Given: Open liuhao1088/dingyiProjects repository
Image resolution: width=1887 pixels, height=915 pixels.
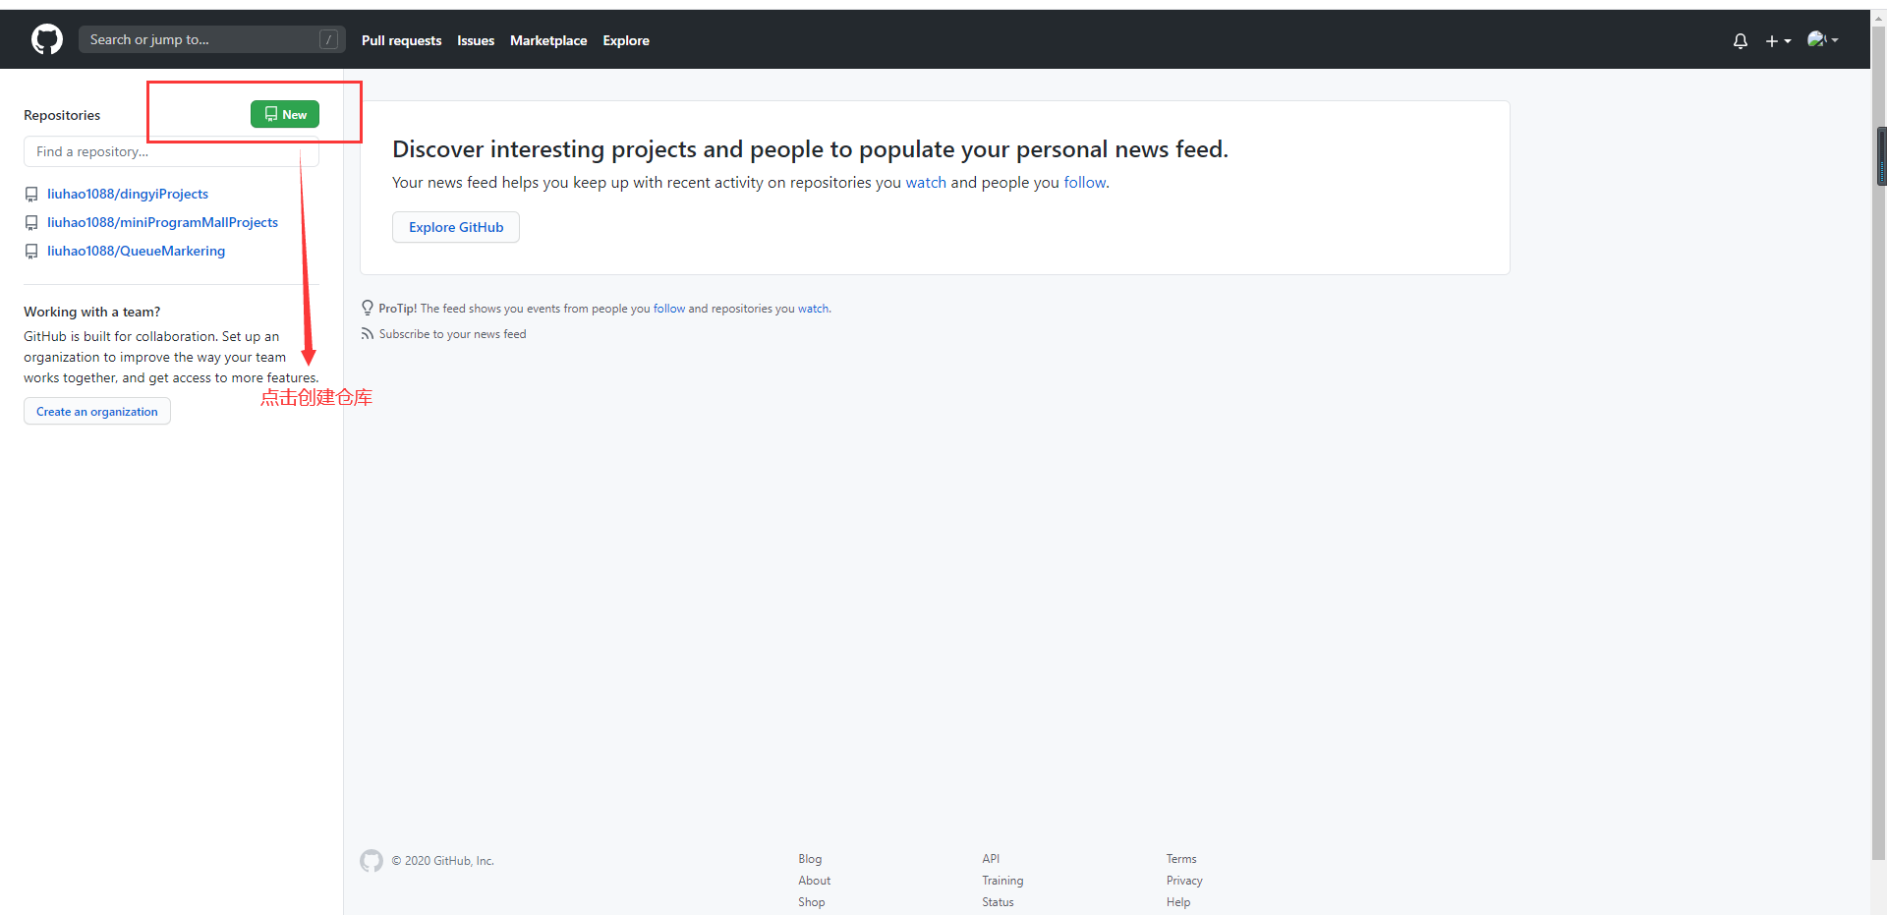Looking at the screenshot, I should click(128, 194).
